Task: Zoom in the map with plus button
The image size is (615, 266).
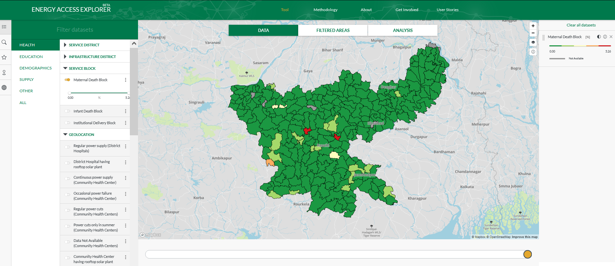Action: click(x=533, y=26)
